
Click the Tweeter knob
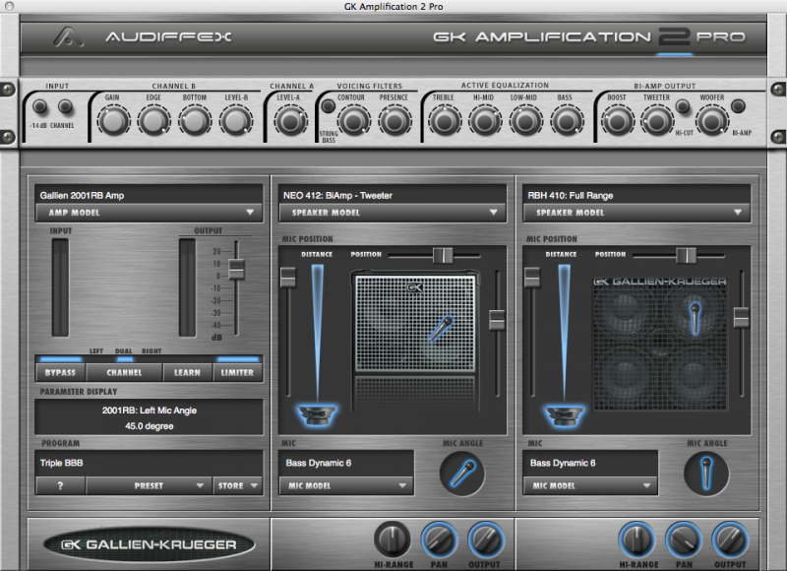(x=656, y=121)
